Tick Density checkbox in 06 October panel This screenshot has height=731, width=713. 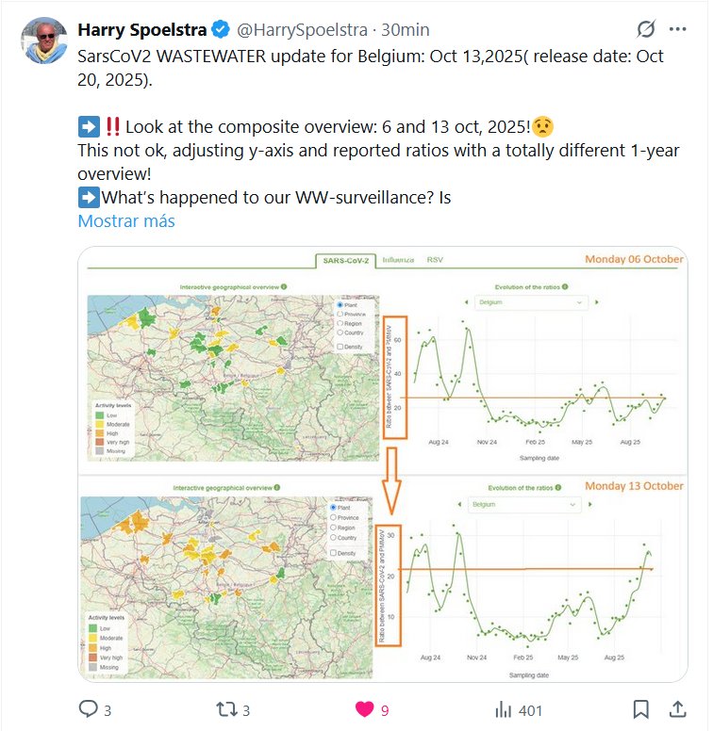(340, 347)
